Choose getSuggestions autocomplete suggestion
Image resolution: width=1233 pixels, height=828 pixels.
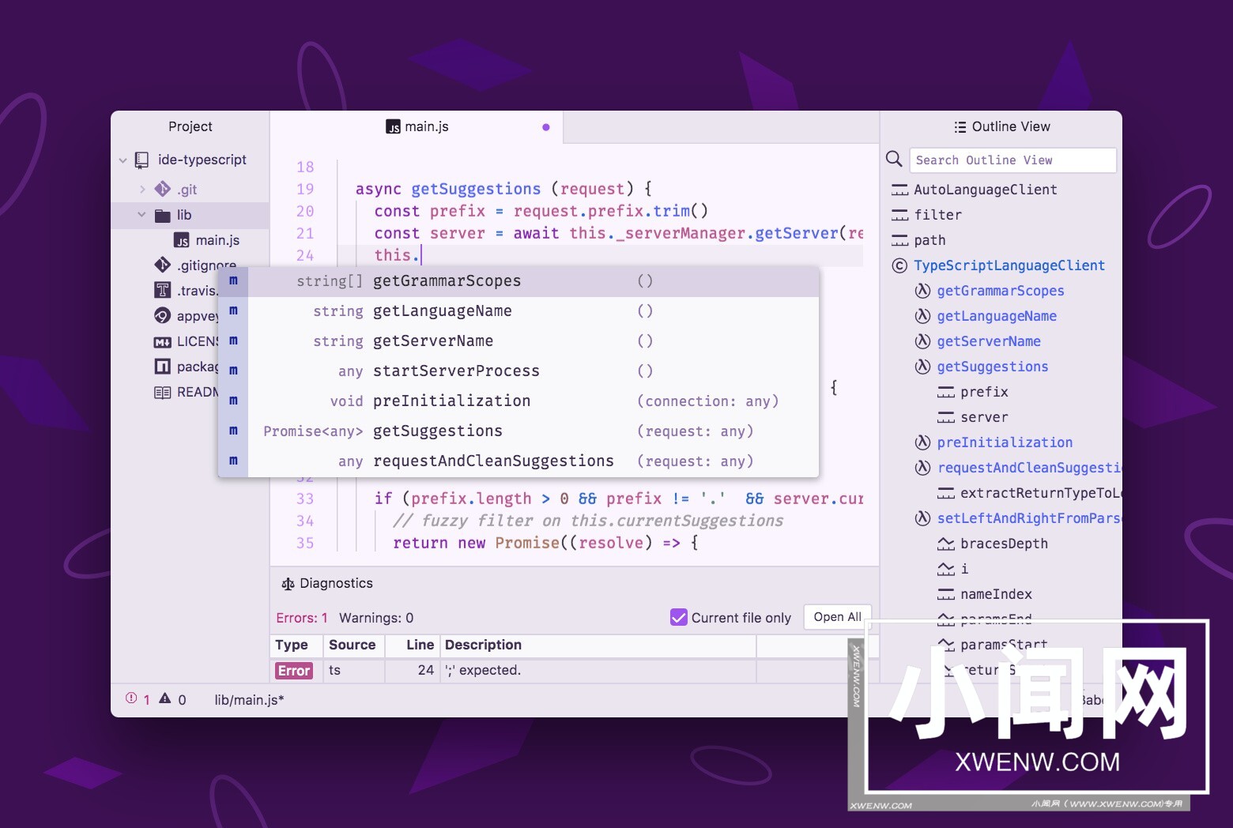pyautogui.click(x=518, y=431)
